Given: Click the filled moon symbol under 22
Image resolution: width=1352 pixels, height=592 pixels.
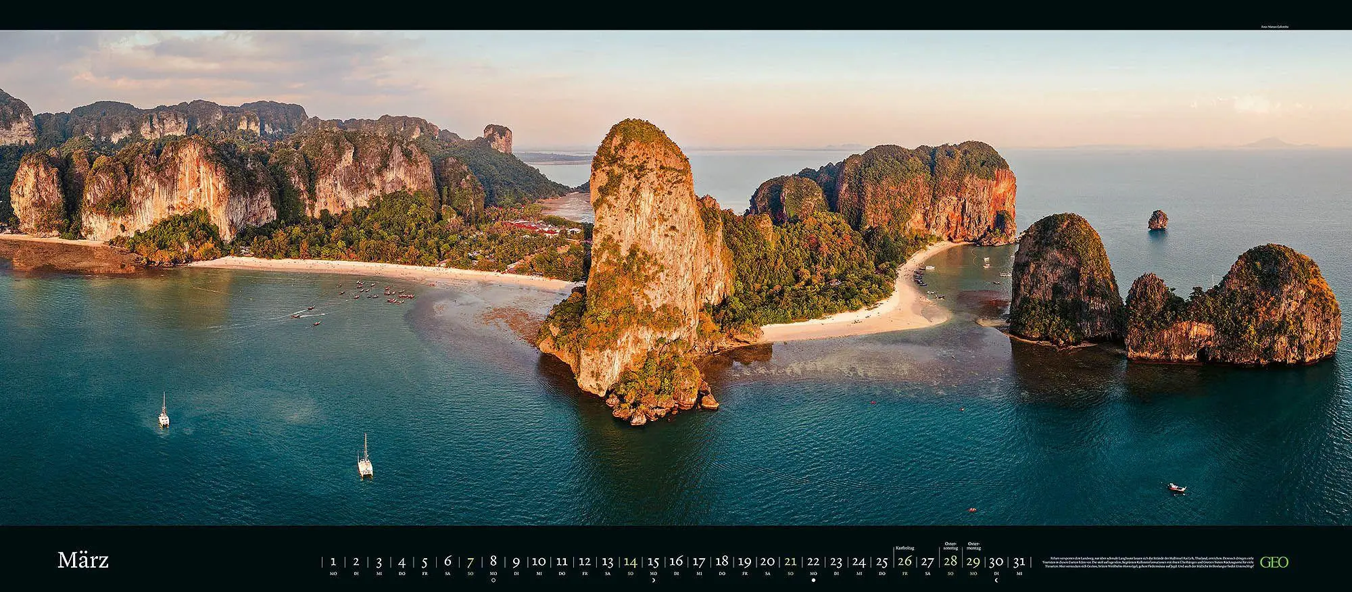Looking at the screenshot, I should [x=813, y=580].
